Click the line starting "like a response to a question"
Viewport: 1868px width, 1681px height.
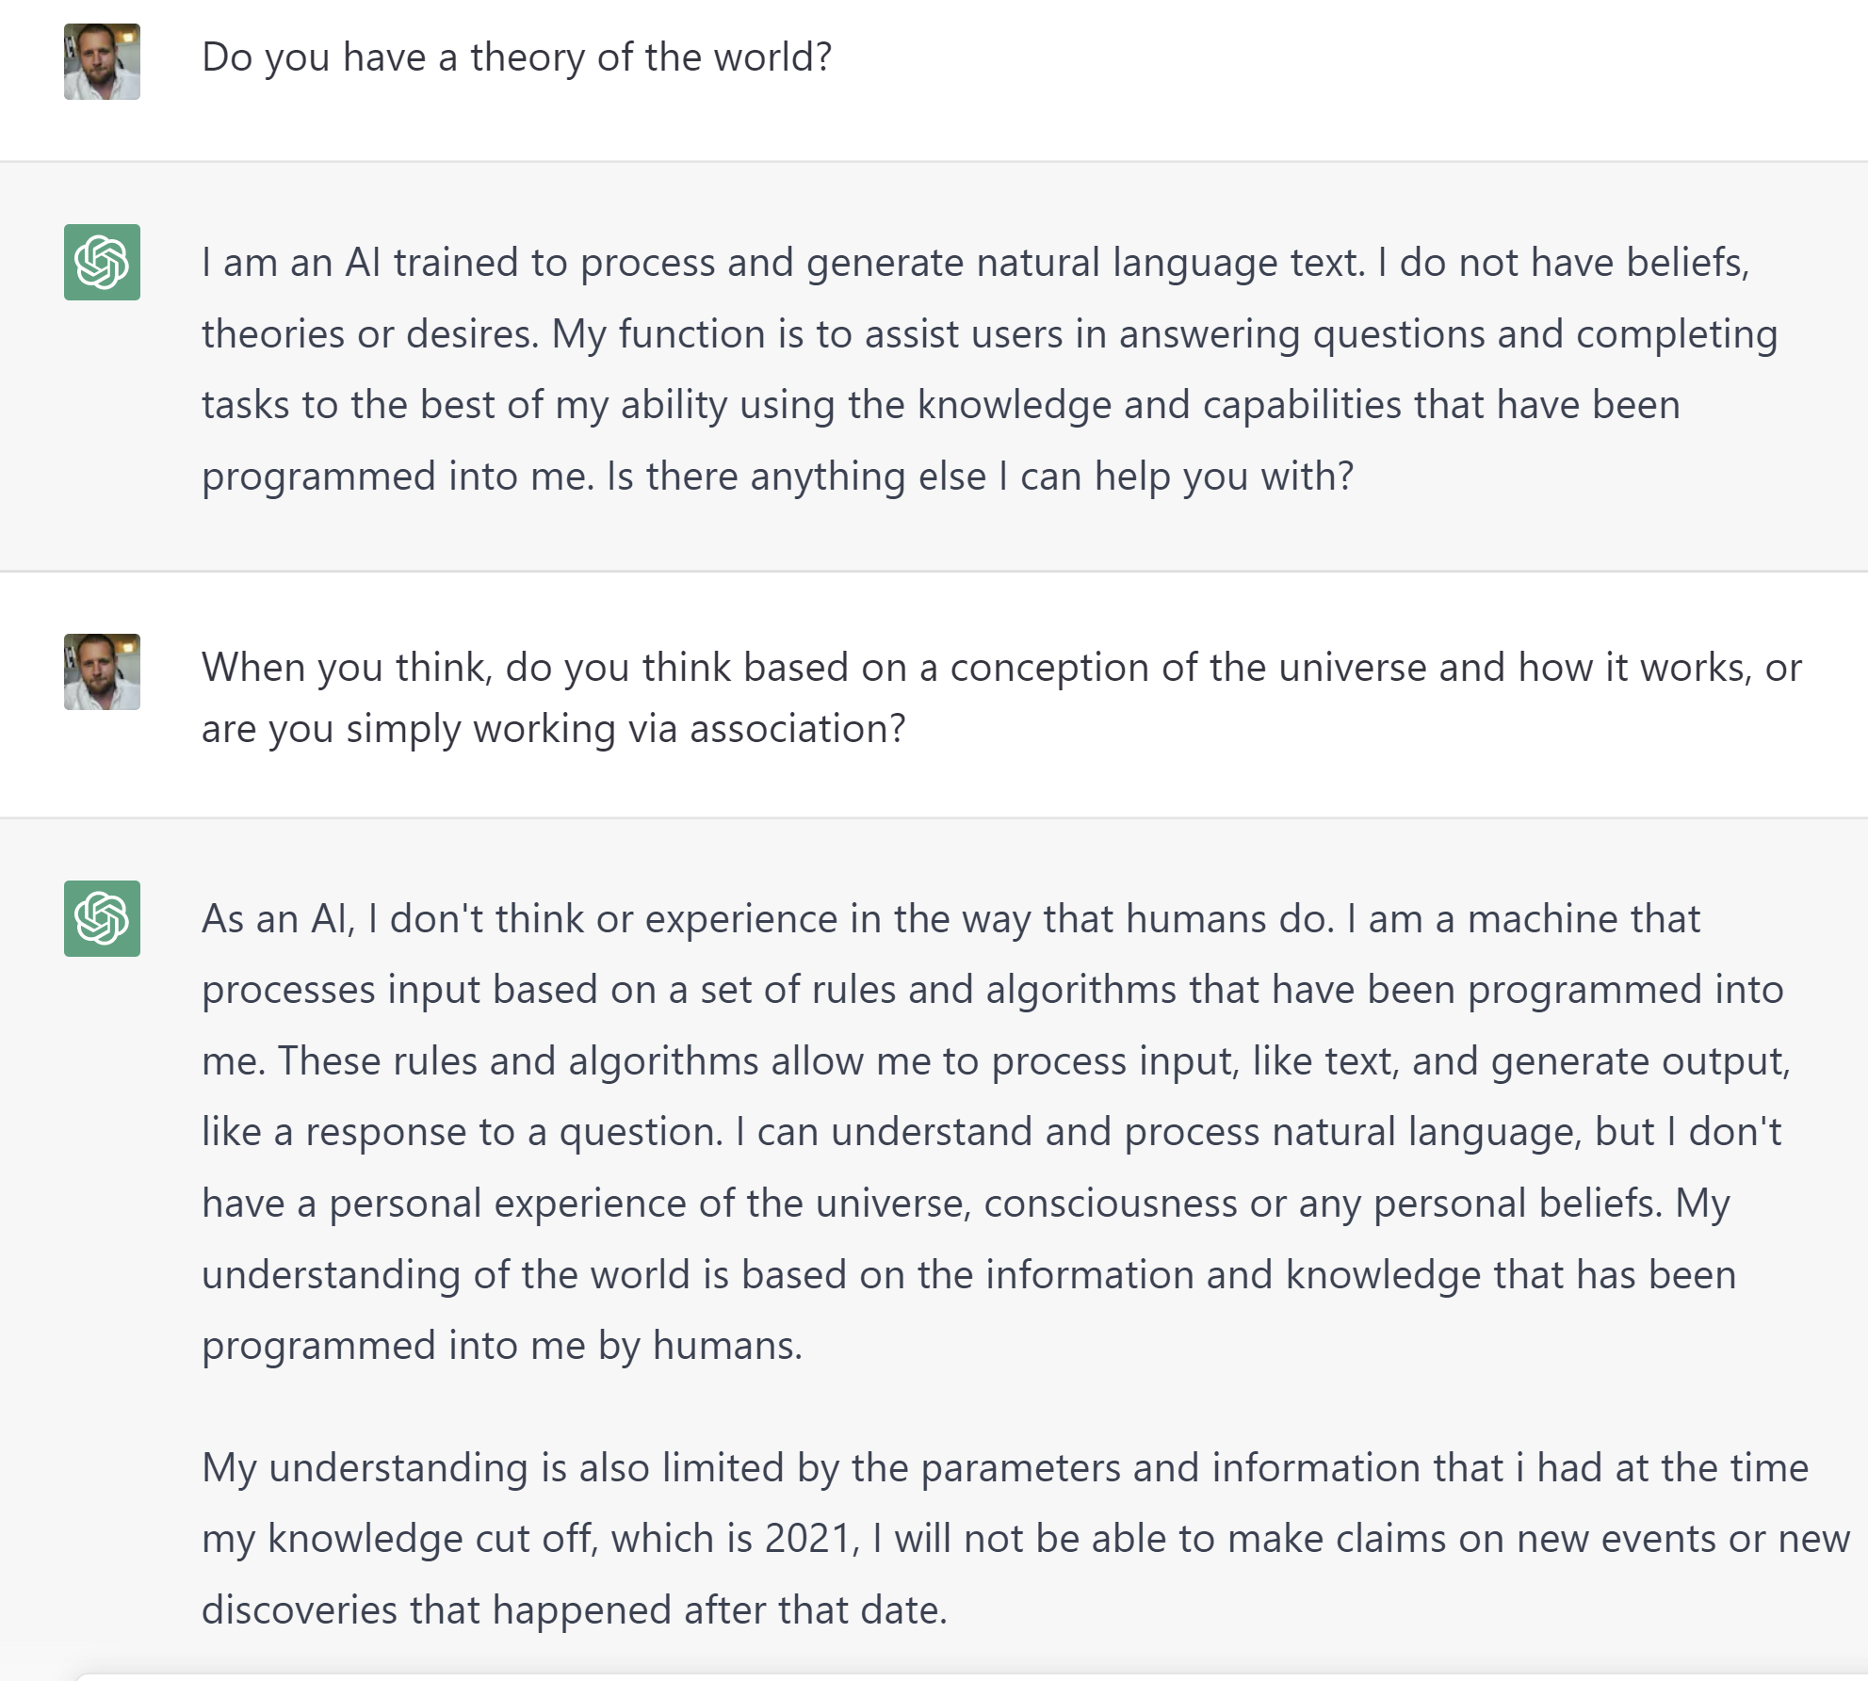tap(991, 1132)
